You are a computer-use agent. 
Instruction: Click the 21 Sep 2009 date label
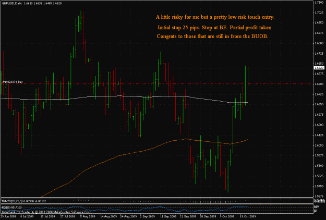[188, 216]
